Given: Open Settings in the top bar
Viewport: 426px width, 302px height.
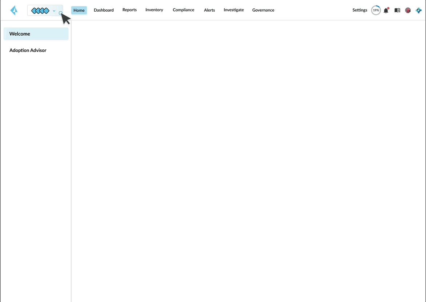Looking at the screenshot, I should [x=360, y=10].
